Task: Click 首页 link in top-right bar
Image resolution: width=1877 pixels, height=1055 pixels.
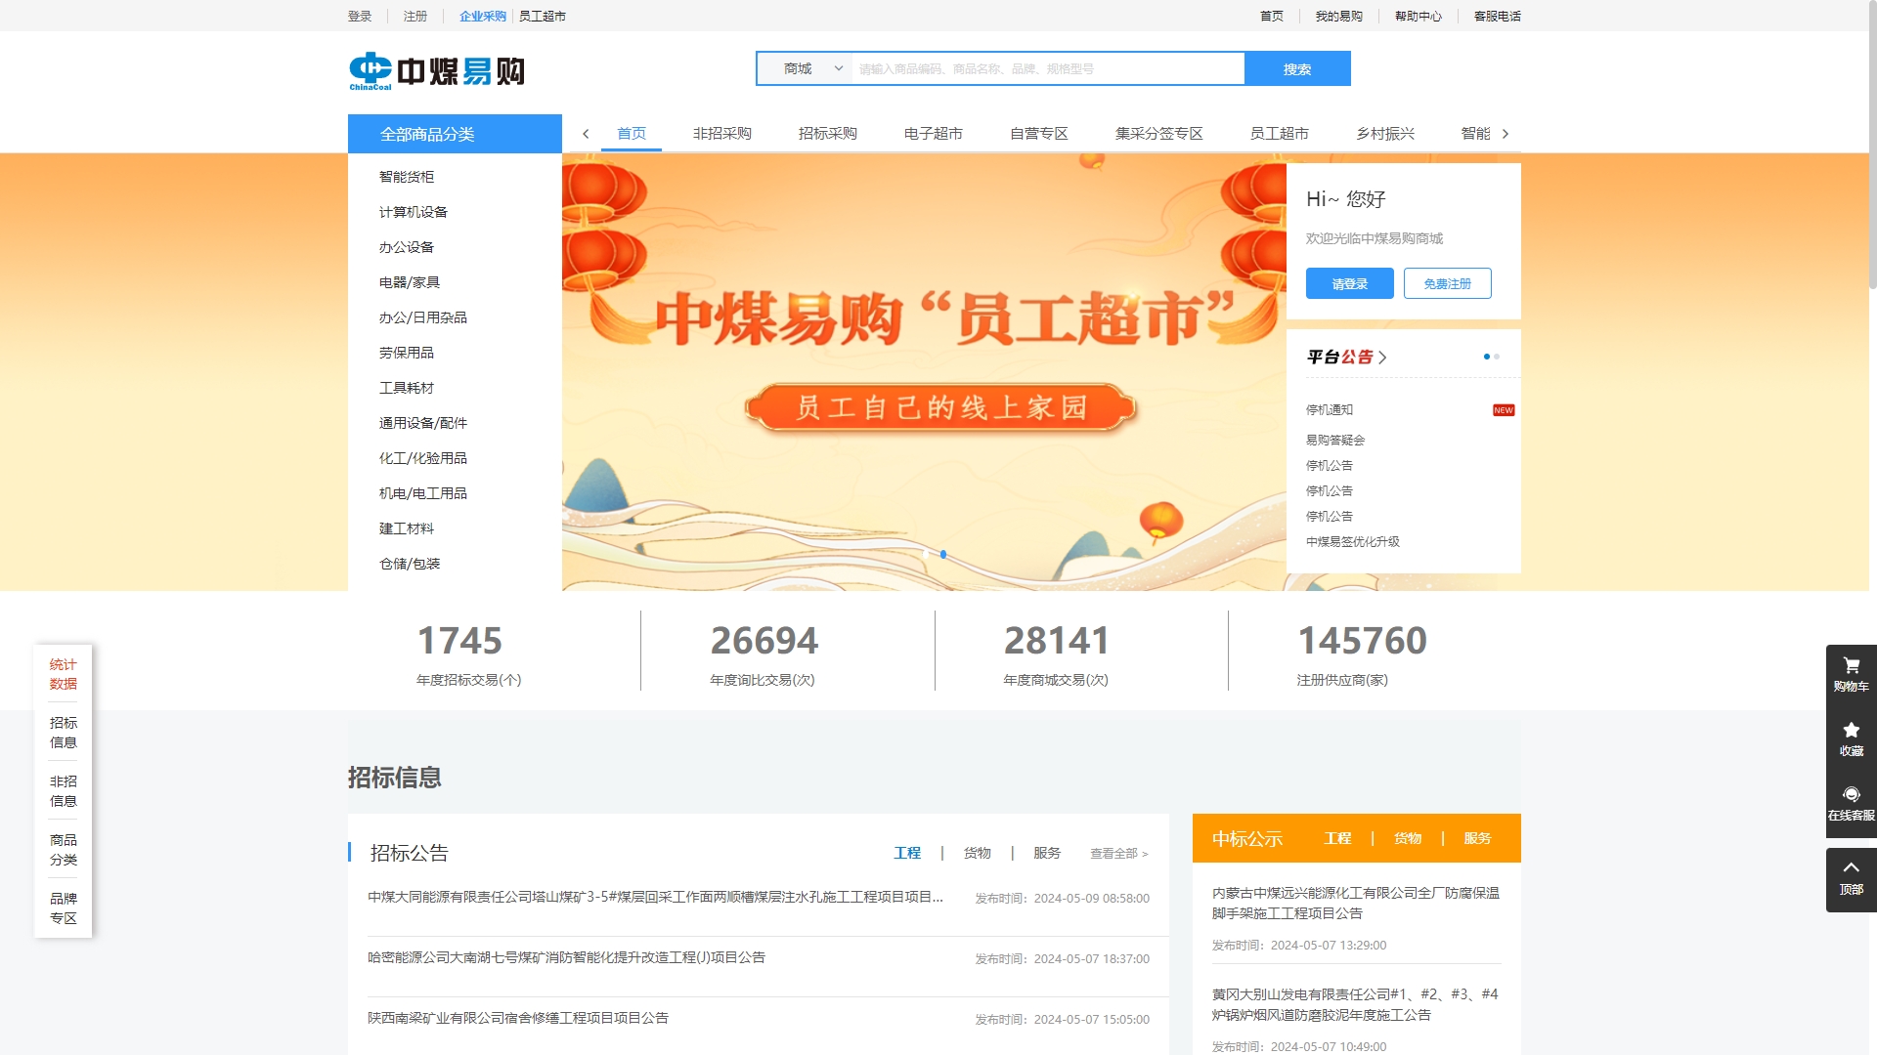Action: click(x=1272, y=16)
